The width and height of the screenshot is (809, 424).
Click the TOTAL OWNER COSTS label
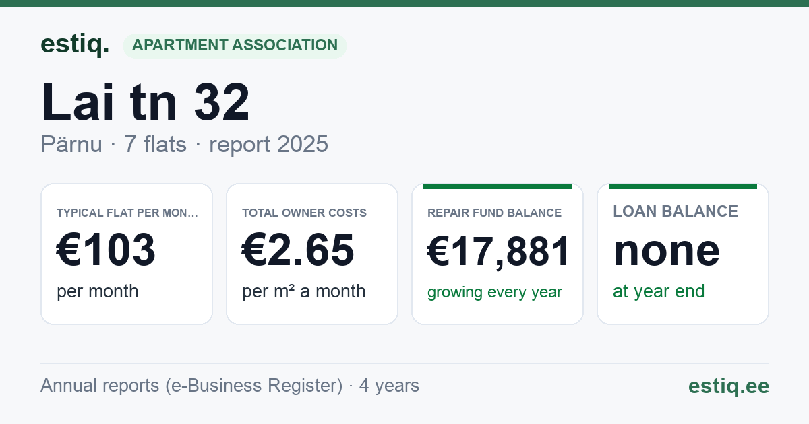(x=305, y=213)
